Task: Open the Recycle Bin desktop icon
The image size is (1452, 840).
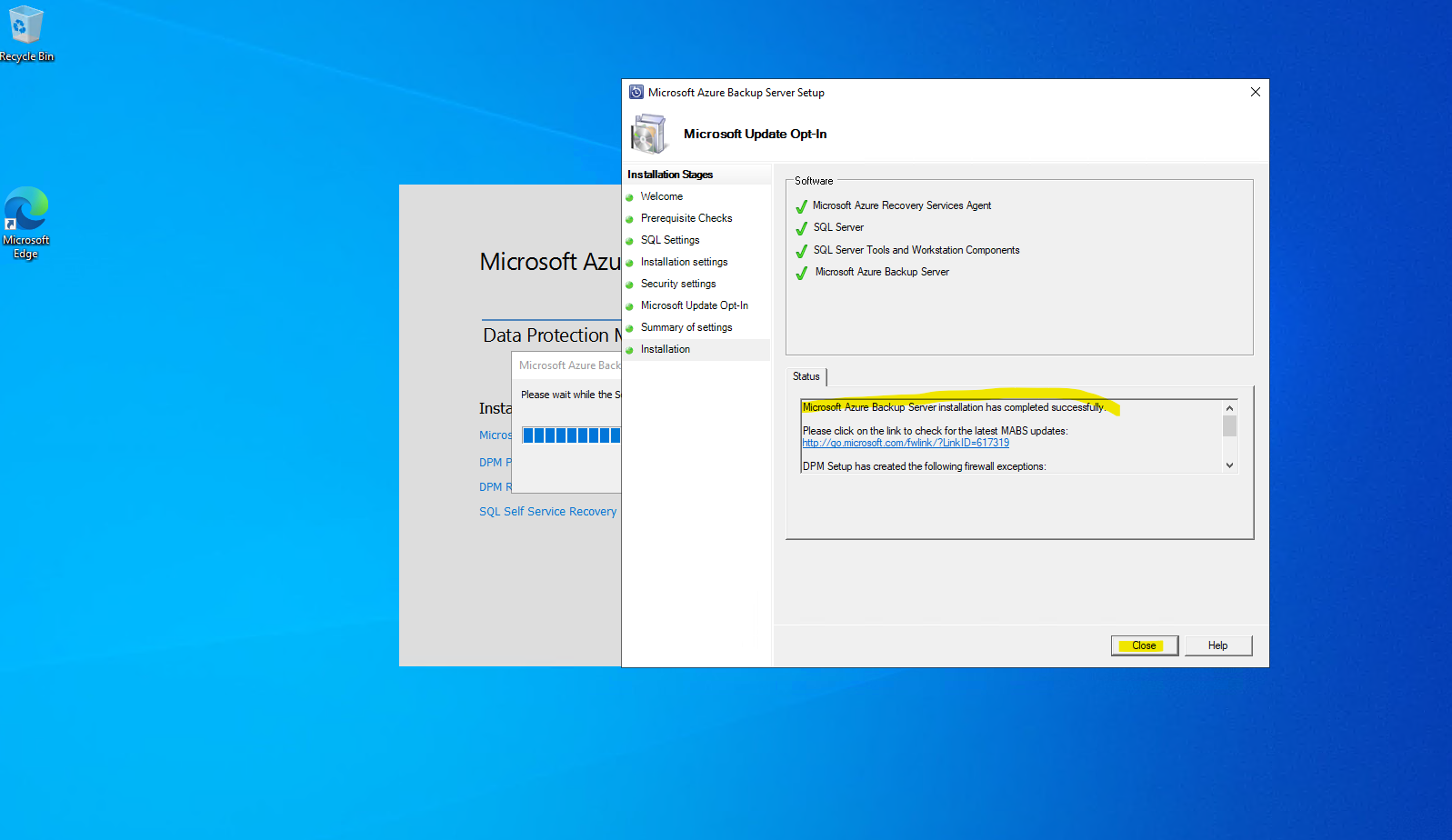Action: (26, 34)
